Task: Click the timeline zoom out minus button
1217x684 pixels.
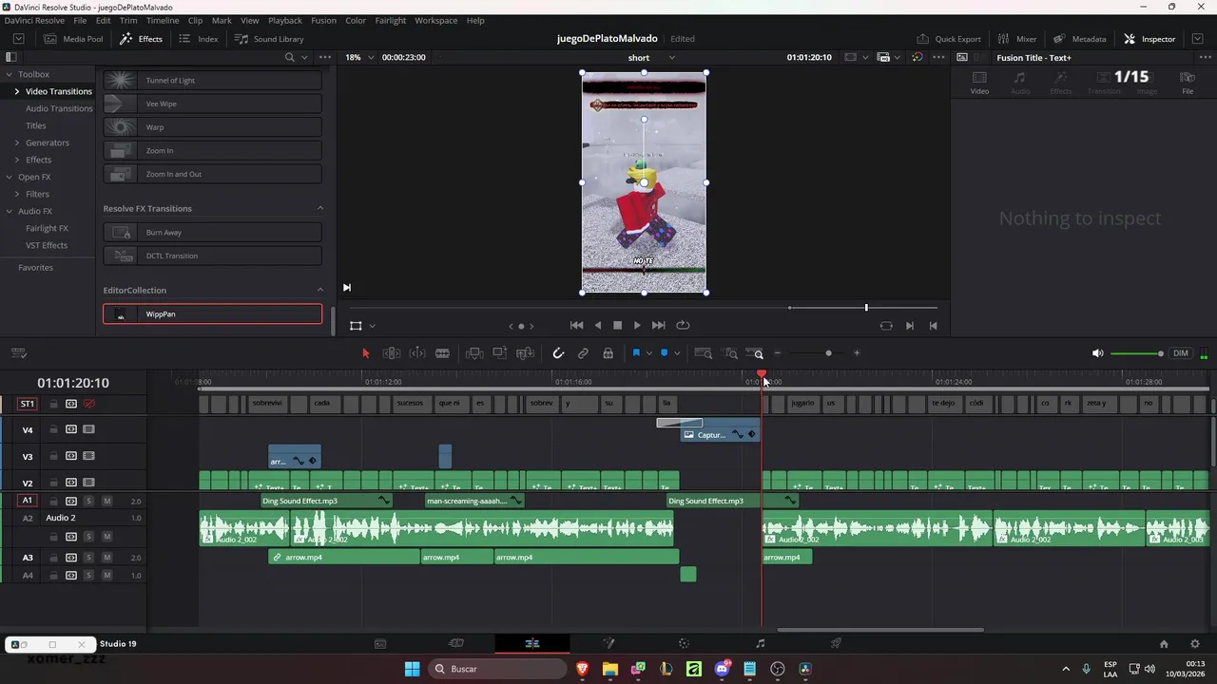Action: coord(777,353)
